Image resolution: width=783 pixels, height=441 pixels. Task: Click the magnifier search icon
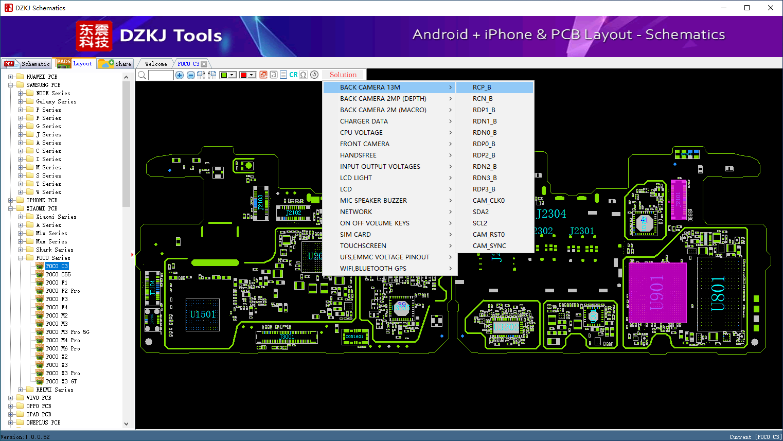142,75
